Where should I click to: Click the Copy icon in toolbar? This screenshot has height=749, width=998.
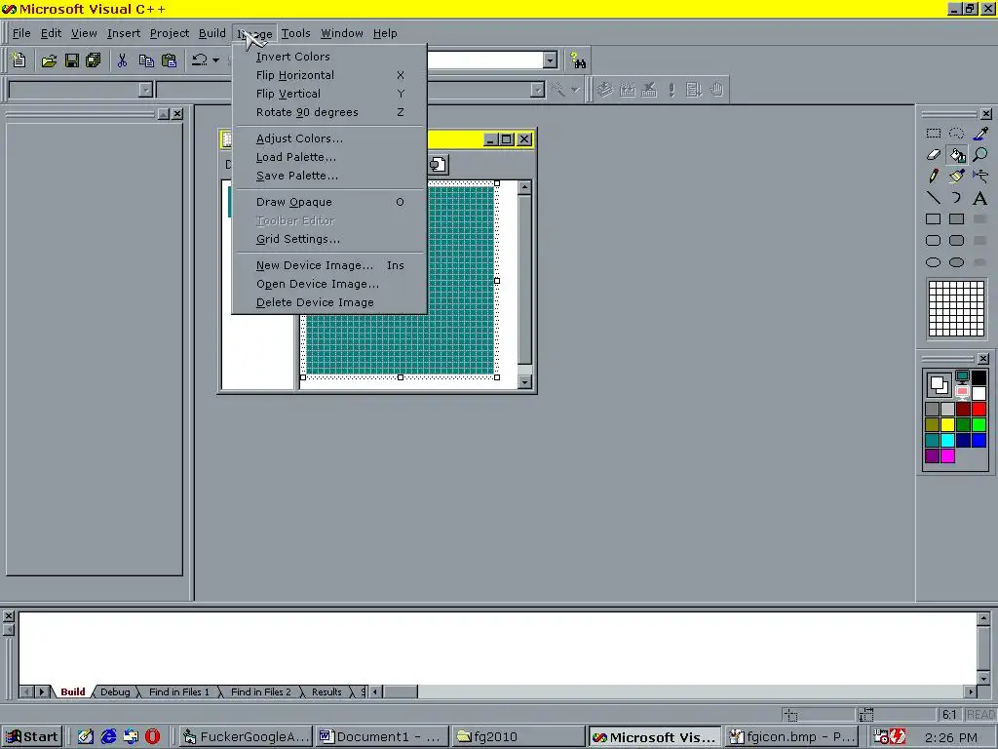tap(146, 60)
